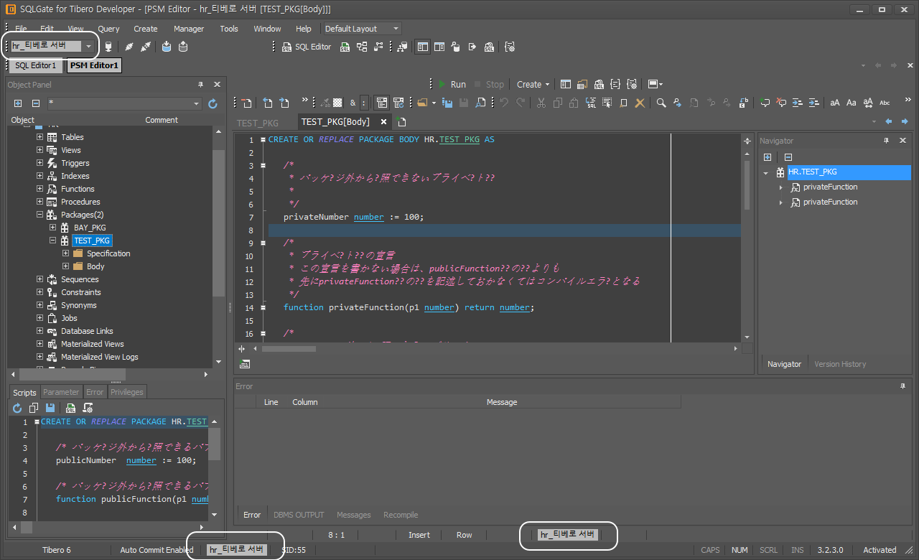Click Auto Commit Enabled status text
The width and height of the screenshot is (919, 560).
[x=157, y=550]
